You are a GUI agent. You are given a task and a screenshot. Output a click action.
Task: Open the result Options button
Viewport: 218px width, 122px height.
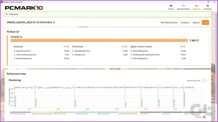tap(196, 22)
